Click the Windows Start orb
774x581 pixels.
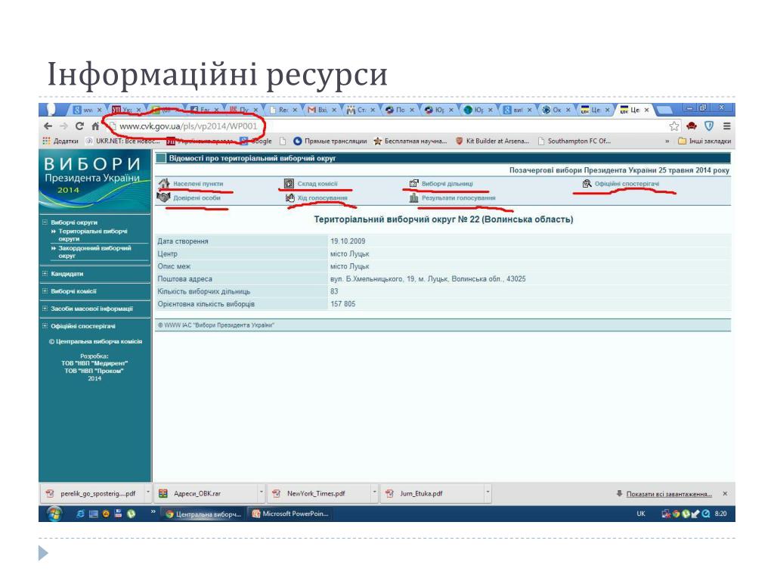tap(54, 514)
